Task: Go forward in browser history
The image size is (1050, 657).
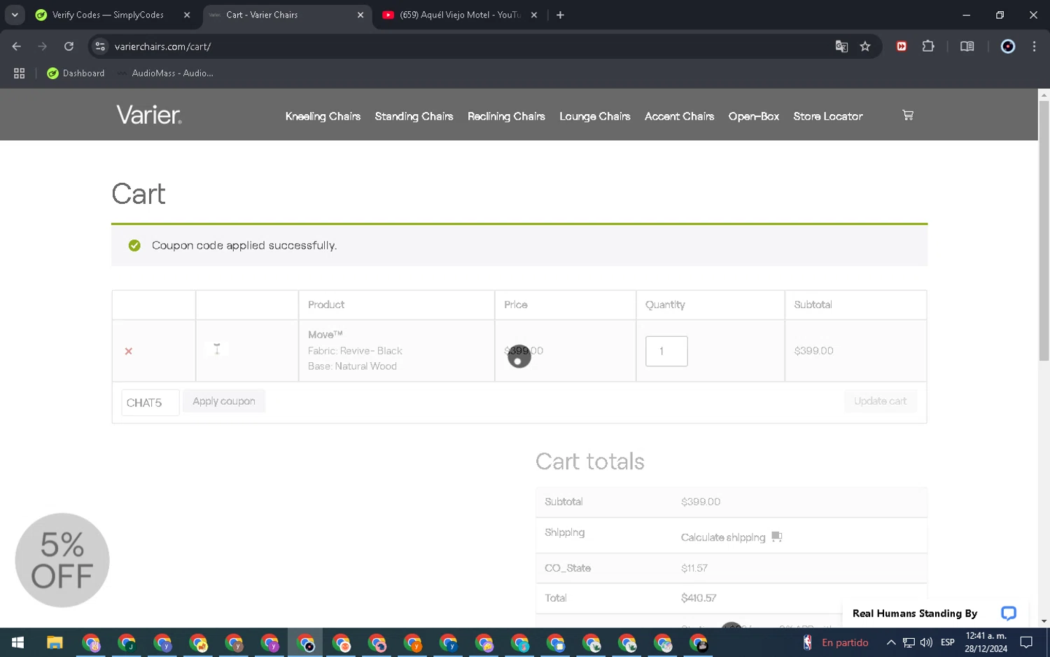Action: tap(43, 46)
